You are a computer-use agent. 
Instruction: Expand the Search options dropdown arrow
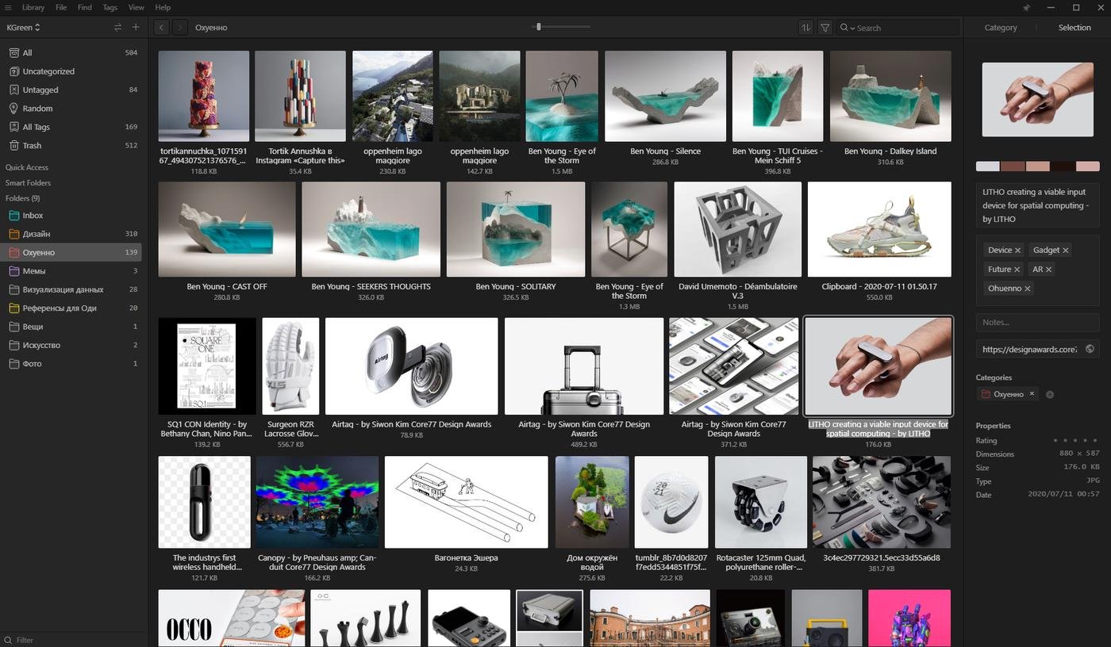point(852,29)
